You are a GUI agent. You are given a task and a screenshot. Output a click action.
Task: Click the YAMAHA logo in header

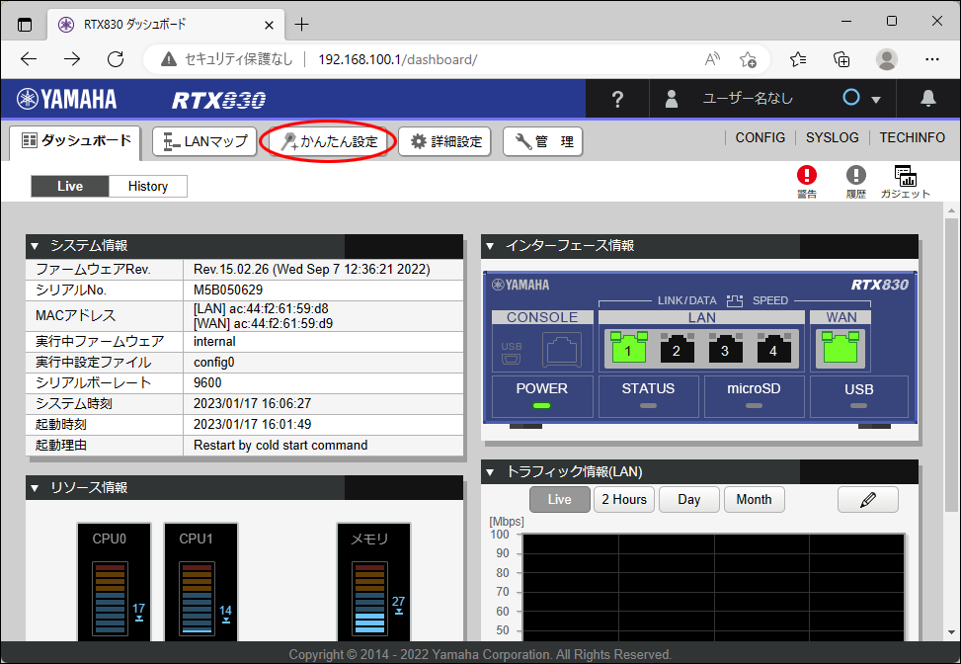click(67, 99)
